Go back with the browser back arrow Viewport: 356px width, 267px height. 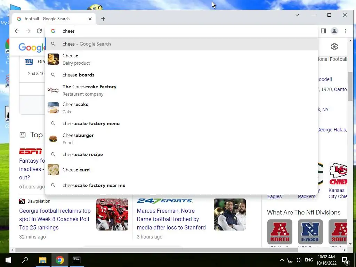point(17,31)
